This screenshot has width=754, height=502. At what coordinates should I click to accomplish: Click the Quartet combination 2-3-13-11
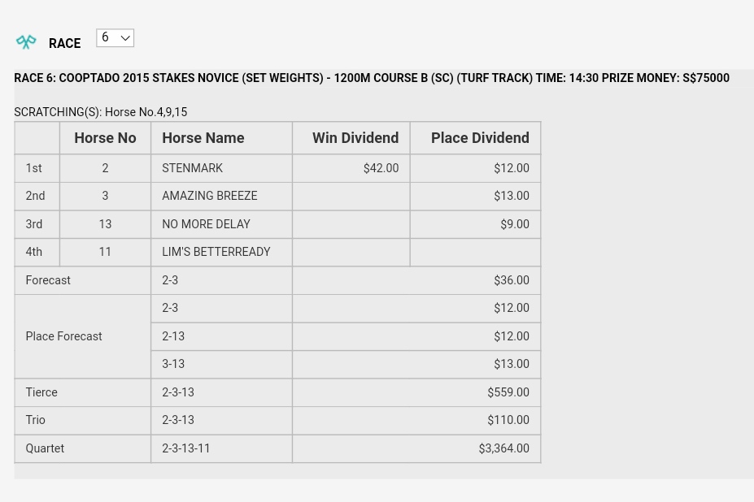[185, 448]
